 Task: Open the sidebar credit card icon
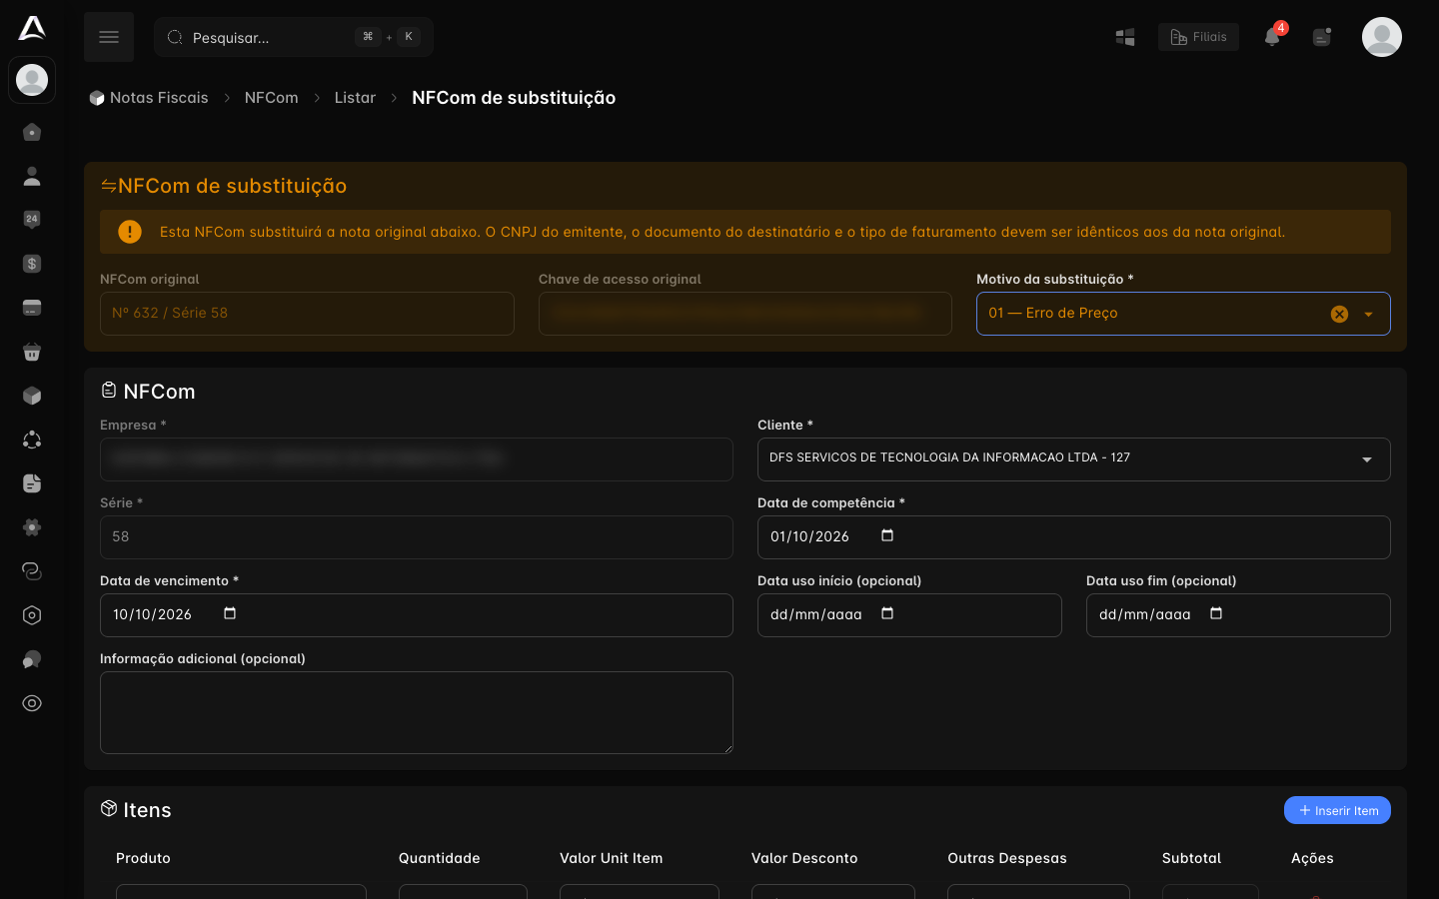coord(32,308)
